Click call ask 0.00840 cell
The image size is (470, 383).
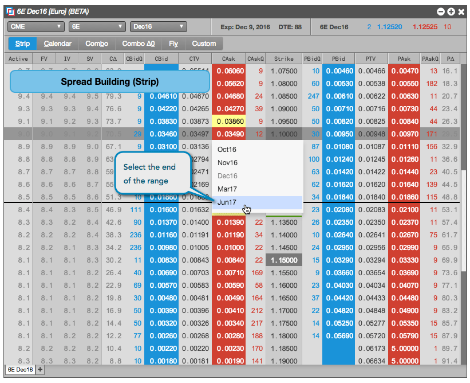[229, 260]
